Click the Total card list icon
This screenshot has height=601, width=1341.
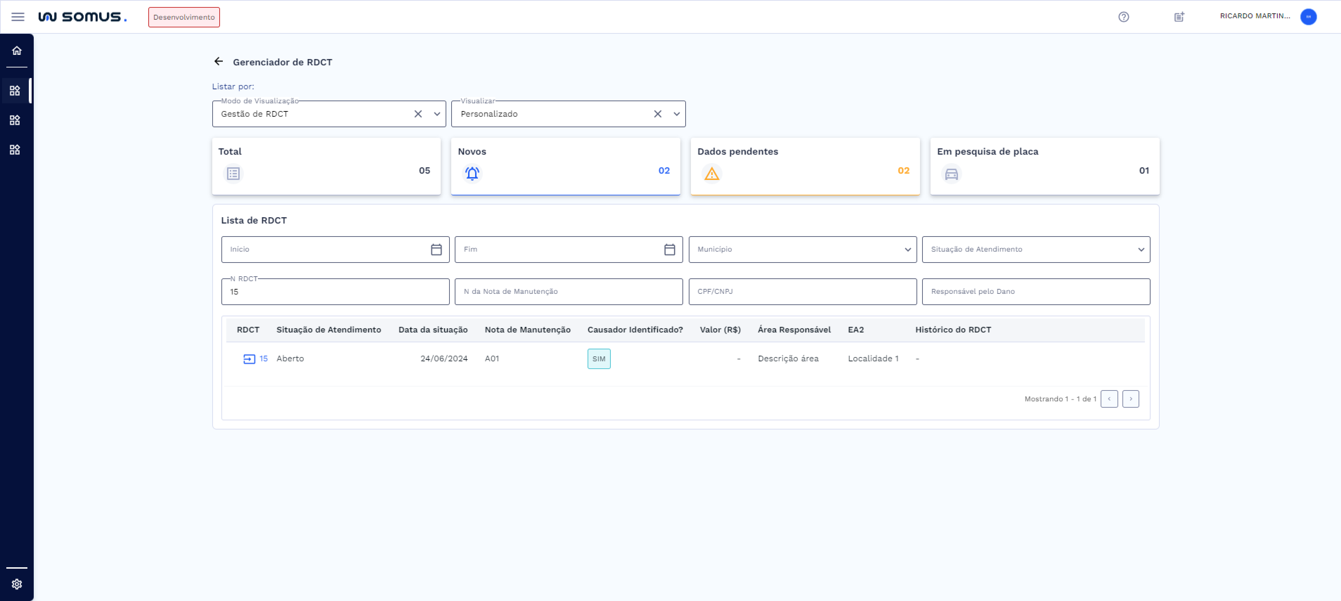click(x=233, y=174)
